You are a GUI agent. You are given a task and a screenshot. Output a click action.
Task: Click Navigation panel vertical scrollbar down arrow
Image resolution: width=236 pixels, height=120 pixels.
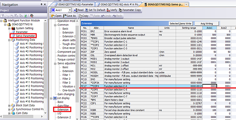[x=46, y=113]
